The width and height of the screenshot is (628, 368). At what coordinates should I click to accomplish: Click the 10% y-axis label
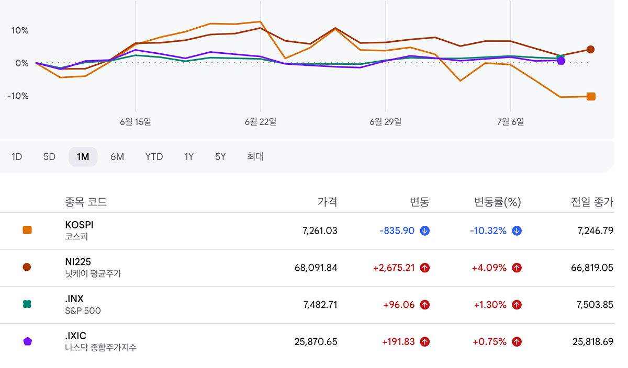click(x=20, y=30)
